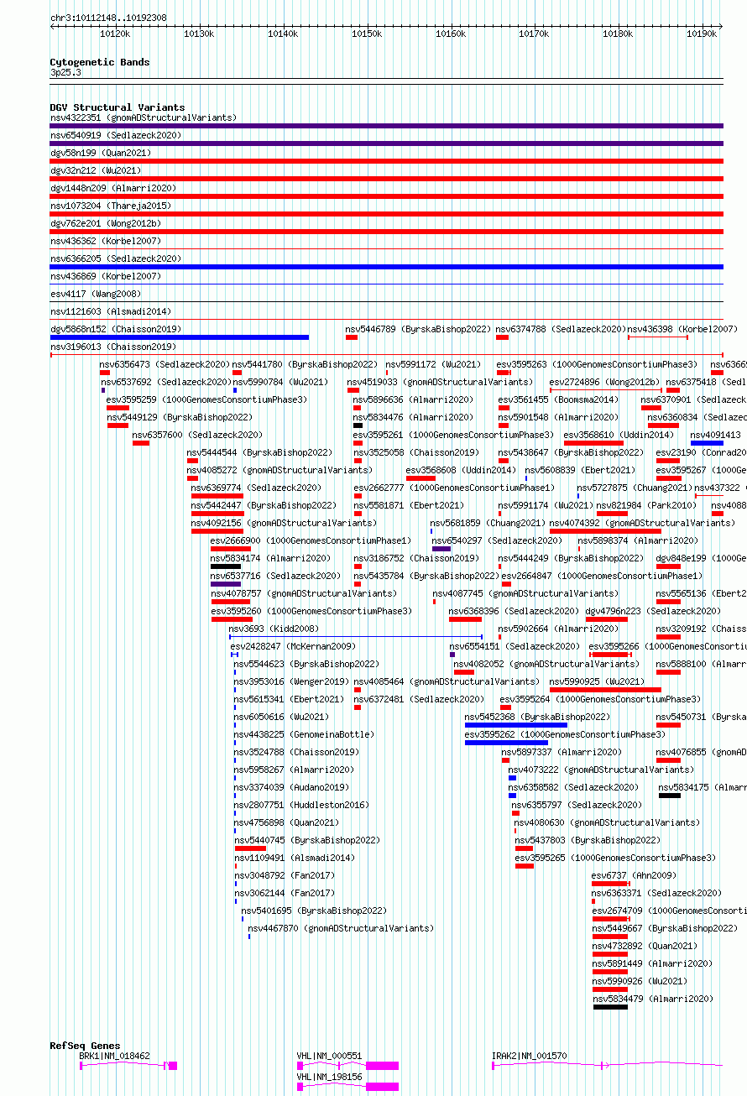Select variant nsv3374039 (Audano2019)
Screen dimensions: 747x1096
(291, 788)
